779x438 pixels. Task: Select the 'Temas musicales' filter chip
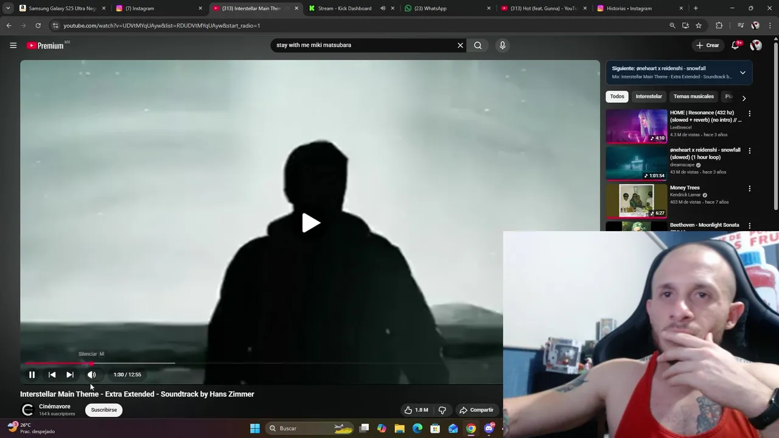click(693, 97)
